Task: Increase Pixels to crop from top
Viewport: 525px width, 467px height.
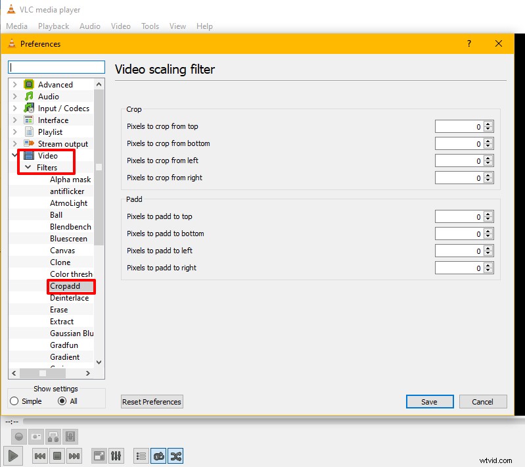Action: pyautogui.click(x=488, y=124)
